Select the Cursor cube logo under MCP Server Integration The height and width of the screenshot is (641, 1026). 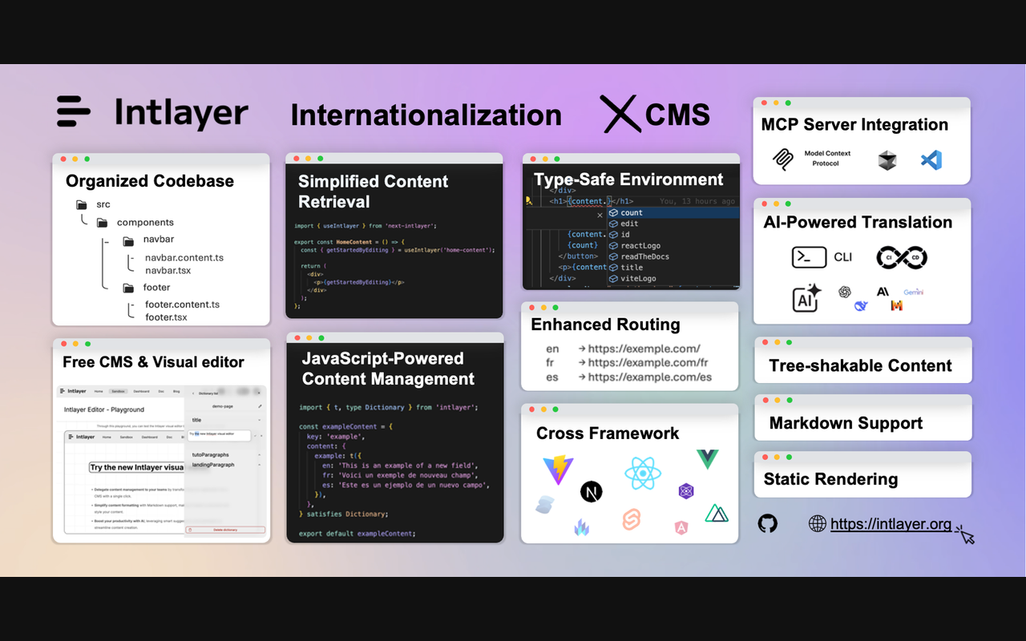coord(887,160)
